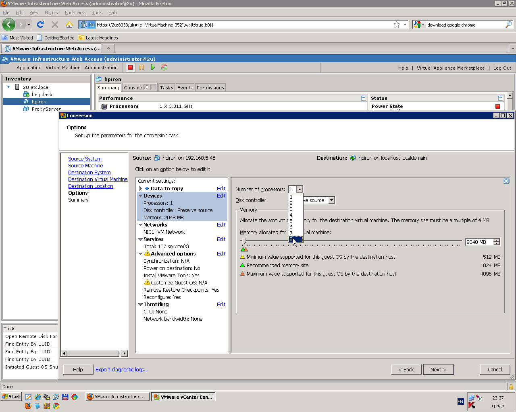The width and height of the screenshot is (516, 412).
Task: Jump to the Destination Location step
Action: pos(91,186)
